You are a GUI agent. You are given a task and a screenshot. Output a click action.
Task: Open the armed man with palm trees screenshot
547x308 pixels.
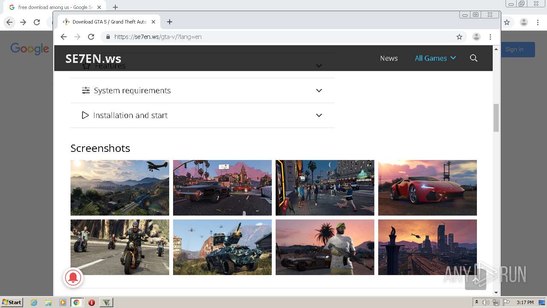[325, 247]
